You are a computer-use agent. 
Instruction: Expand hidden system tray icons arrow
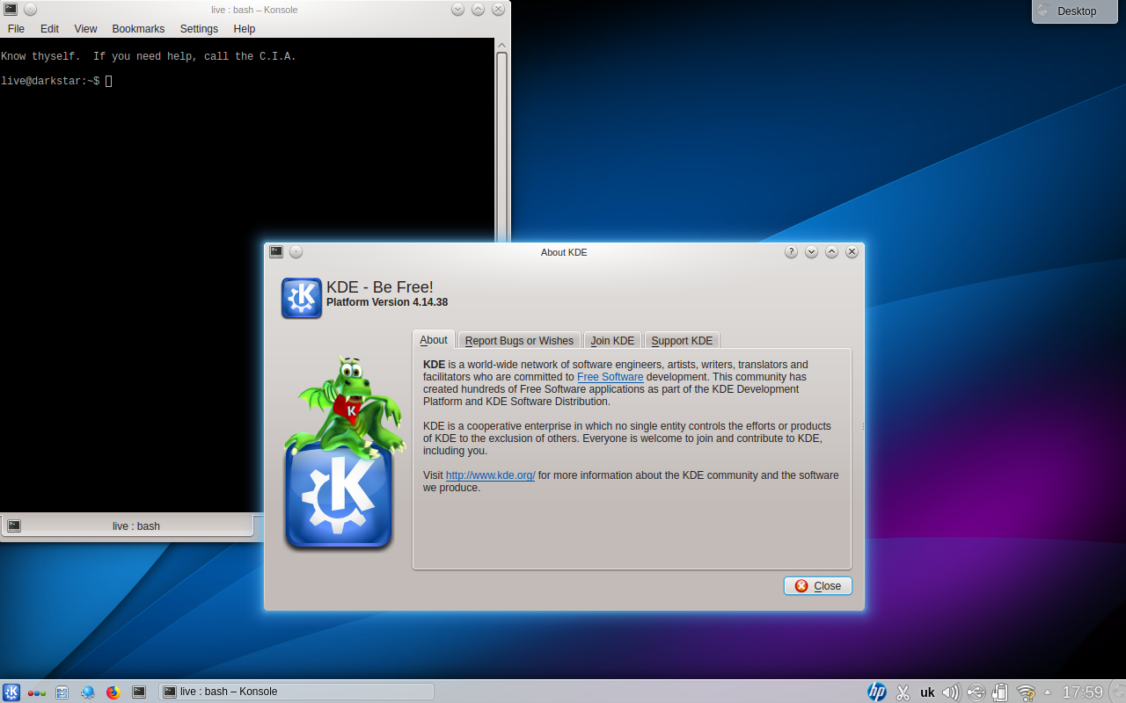[1048, 692]
